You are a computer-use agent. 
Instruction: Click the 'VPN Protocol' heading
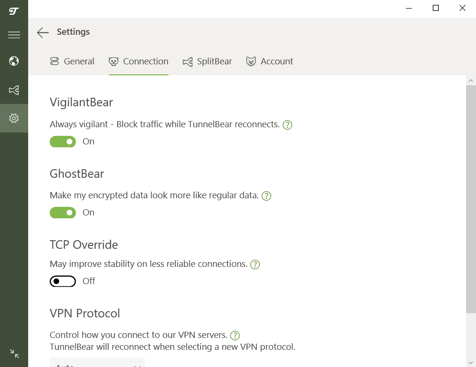click(x=85, y=313)
